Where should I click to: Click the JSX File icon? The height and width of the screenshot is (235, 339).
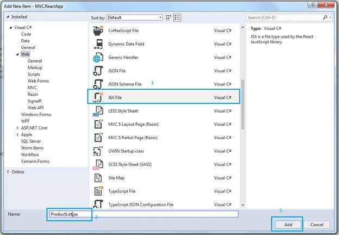[x=98, y=97]
